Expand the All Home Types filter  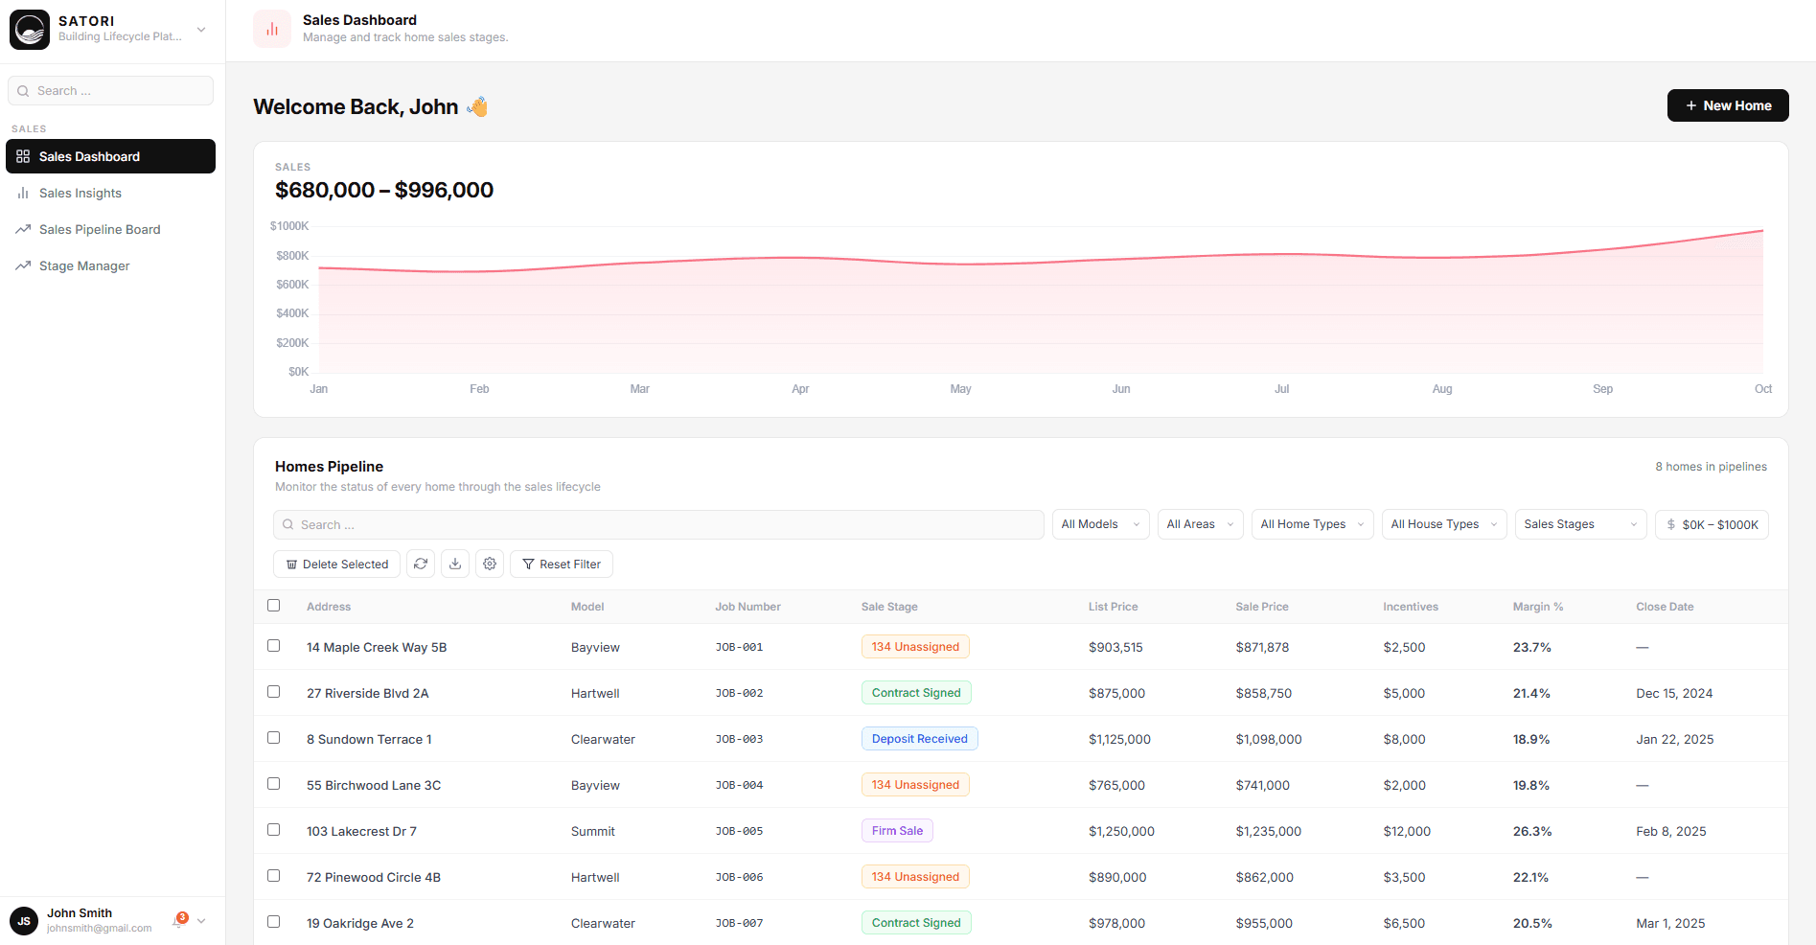1312,524
